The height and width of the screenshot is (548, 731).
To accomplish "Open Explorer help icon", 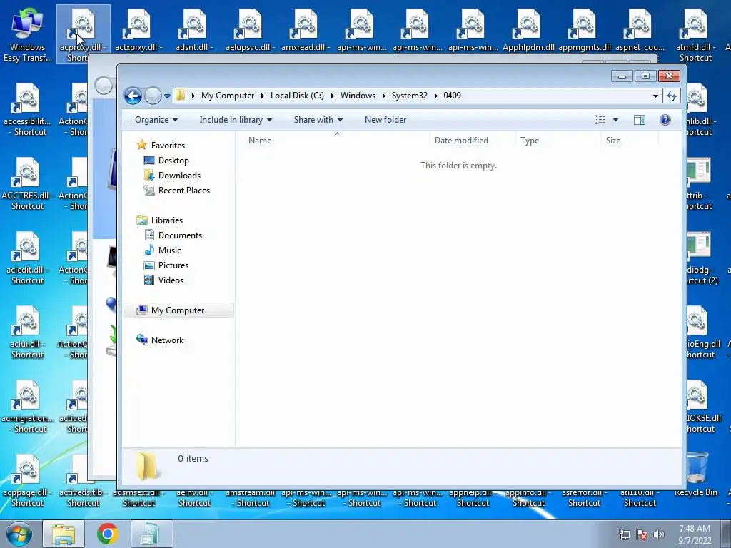I will (x=665, y=120).
